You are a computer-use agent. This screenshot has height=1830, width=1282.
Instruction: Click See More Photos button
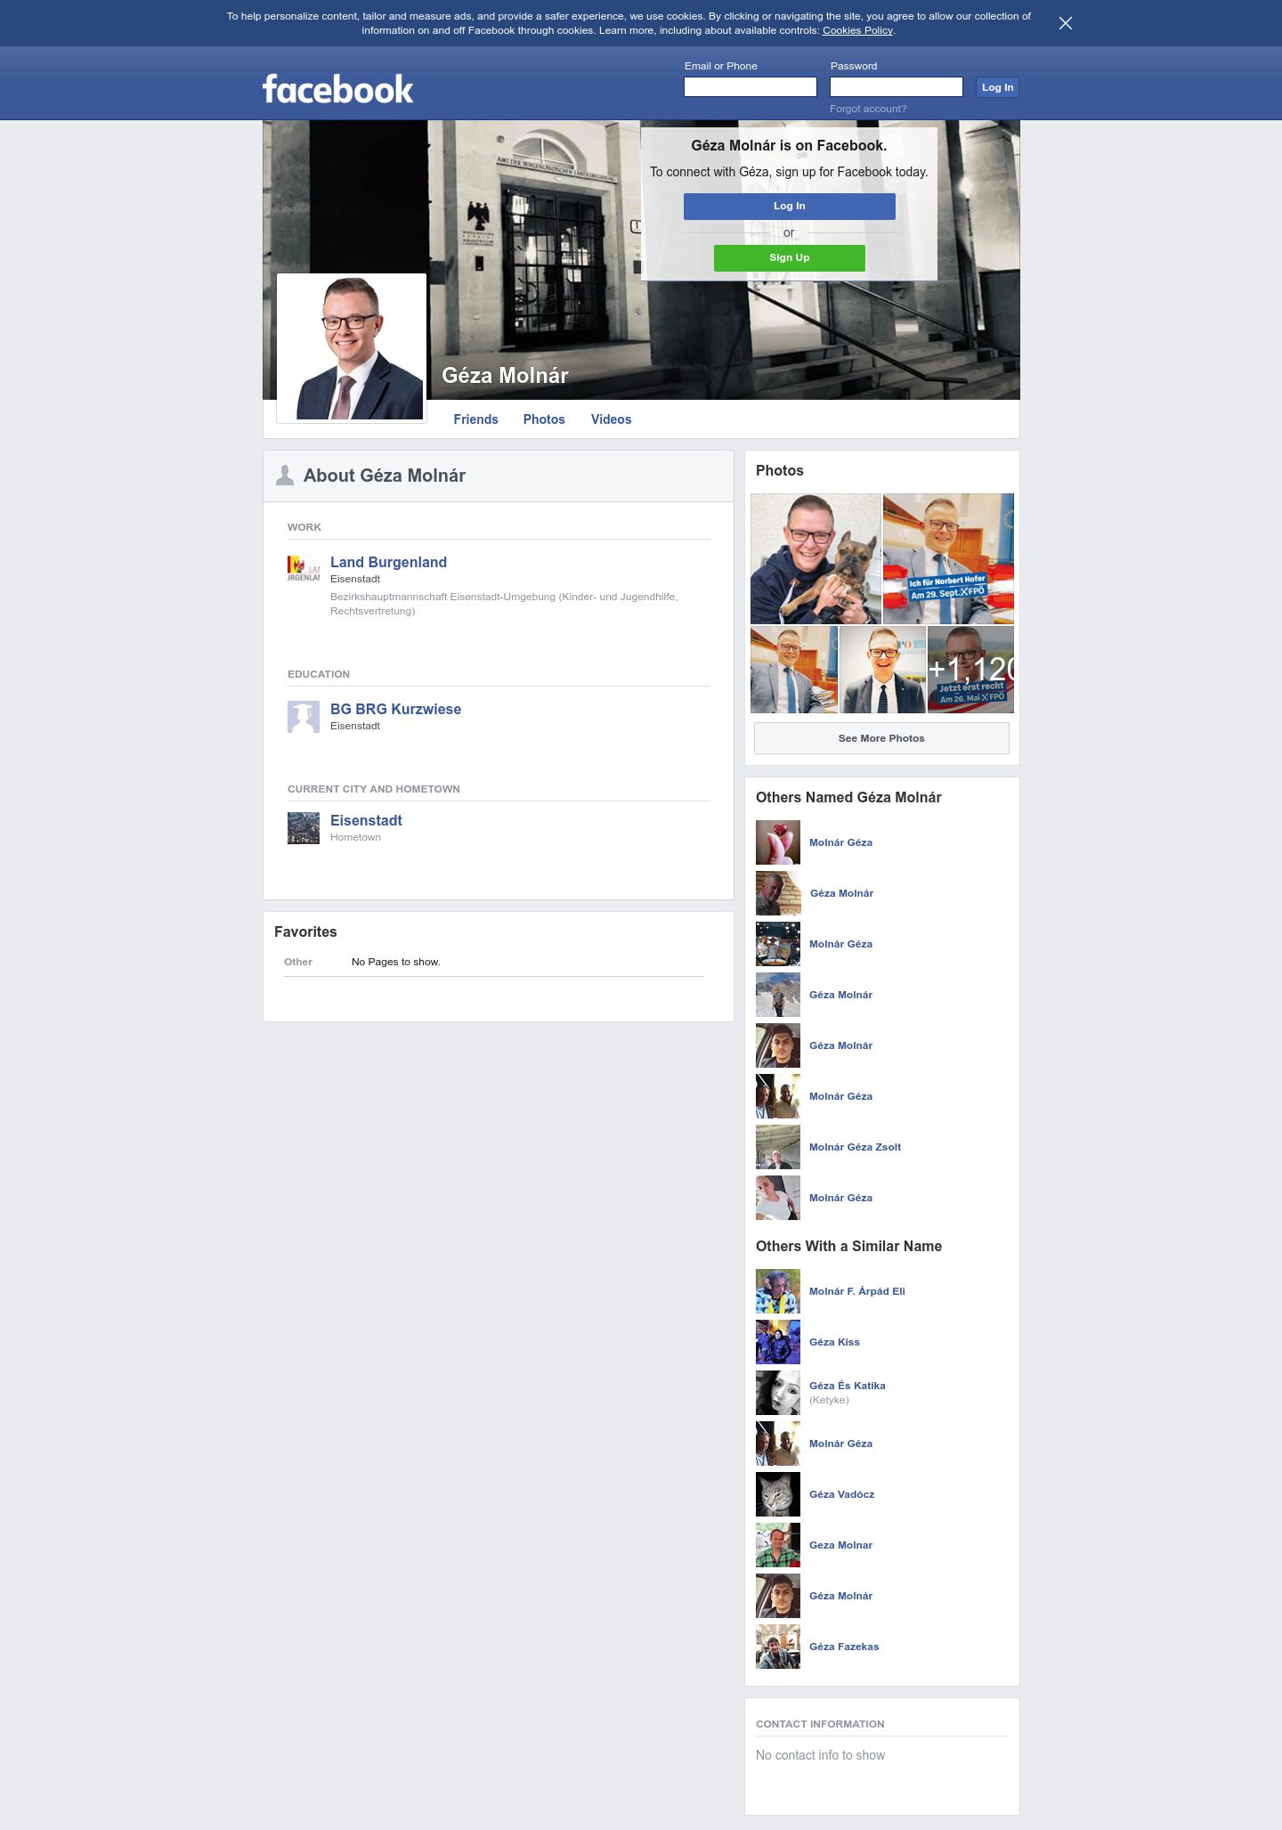(881, 738)
